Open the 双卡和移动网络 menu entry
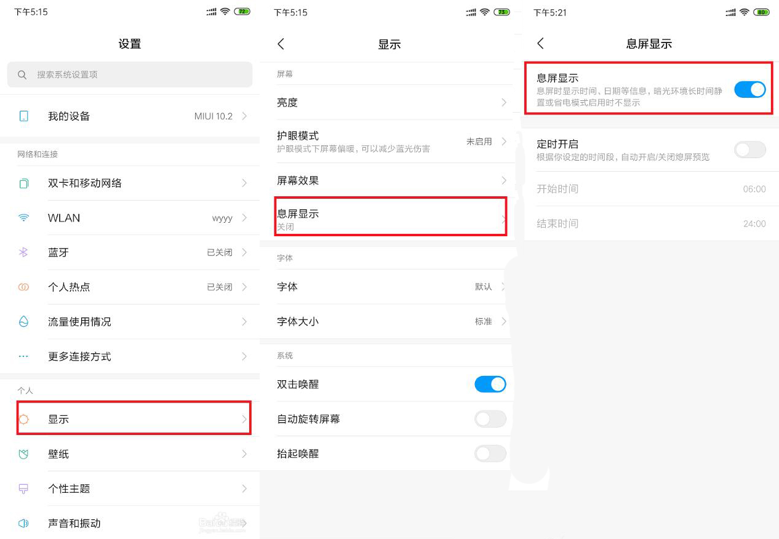 tap(129, 183)
